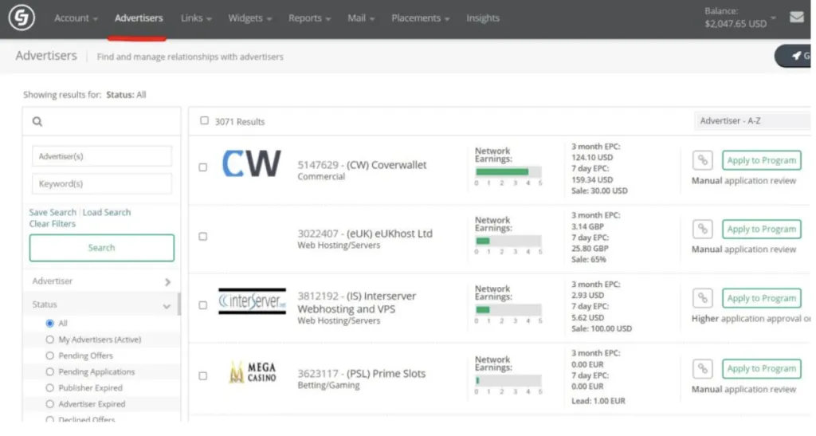The height and width of the screenshot is (436, 816).
Task: Click eUKhost network earnings bar
Action: (508, 241)
